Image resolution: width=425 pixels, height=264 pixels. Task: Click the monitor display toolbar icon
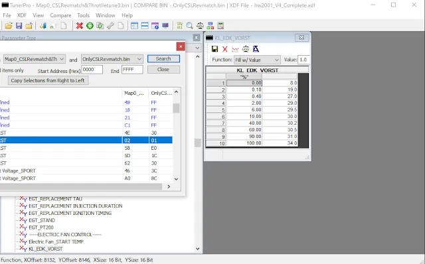click(x=165, y=26)
